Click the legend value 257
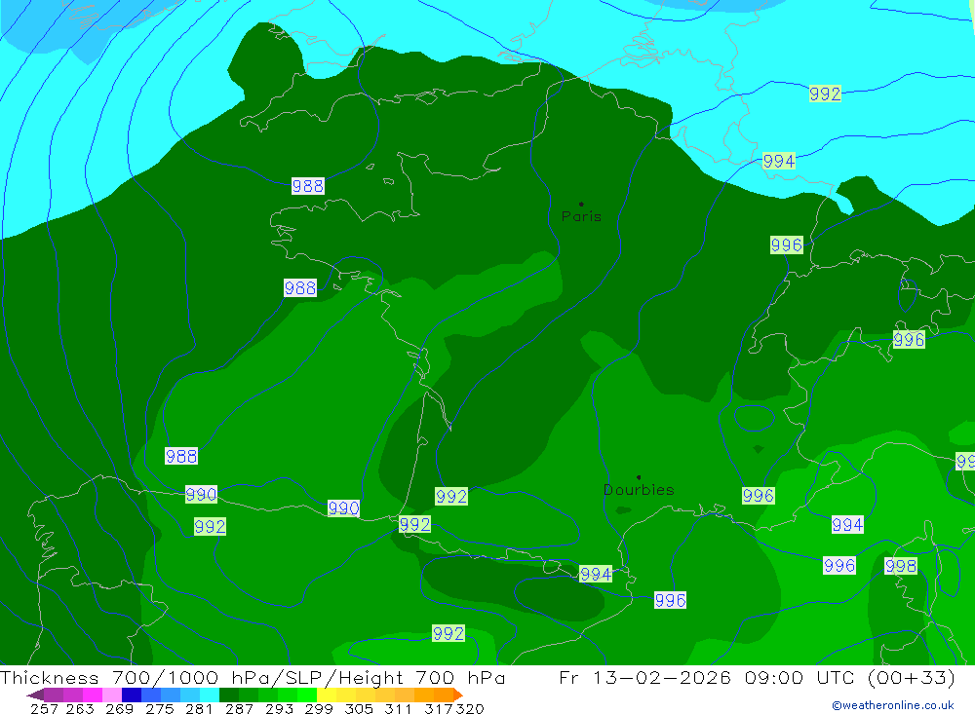Screen dimensions: 975x714 pos(44,708)
